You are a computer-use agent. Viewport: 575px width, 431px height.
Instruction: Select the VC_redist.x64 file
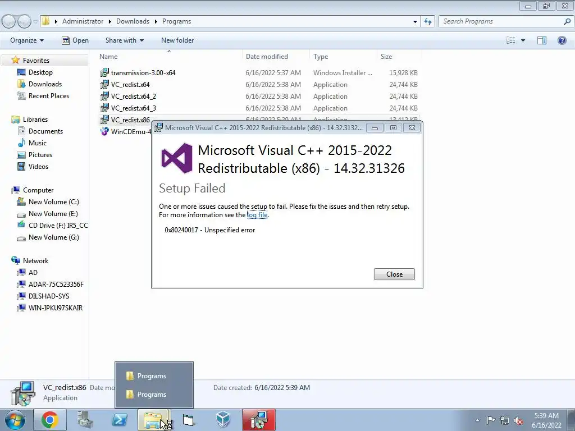pos(130,84)
